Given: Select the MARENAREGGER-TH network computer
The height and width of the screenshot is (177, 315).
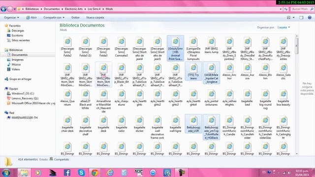Looking at the screenshot, I should pyautogui.click(x=25, y=118).
